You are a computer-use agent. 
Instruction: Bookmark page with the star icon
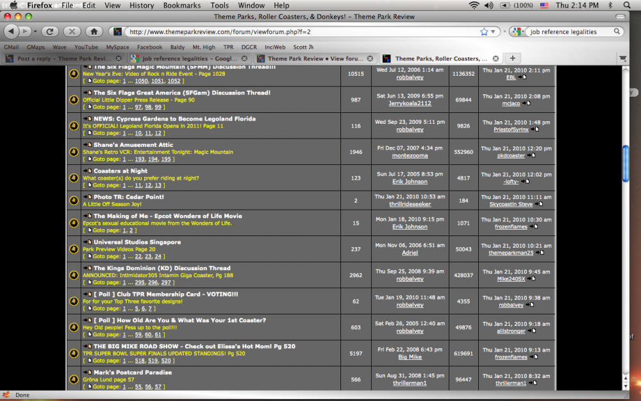pyautogui.click(x=484, y=31)
